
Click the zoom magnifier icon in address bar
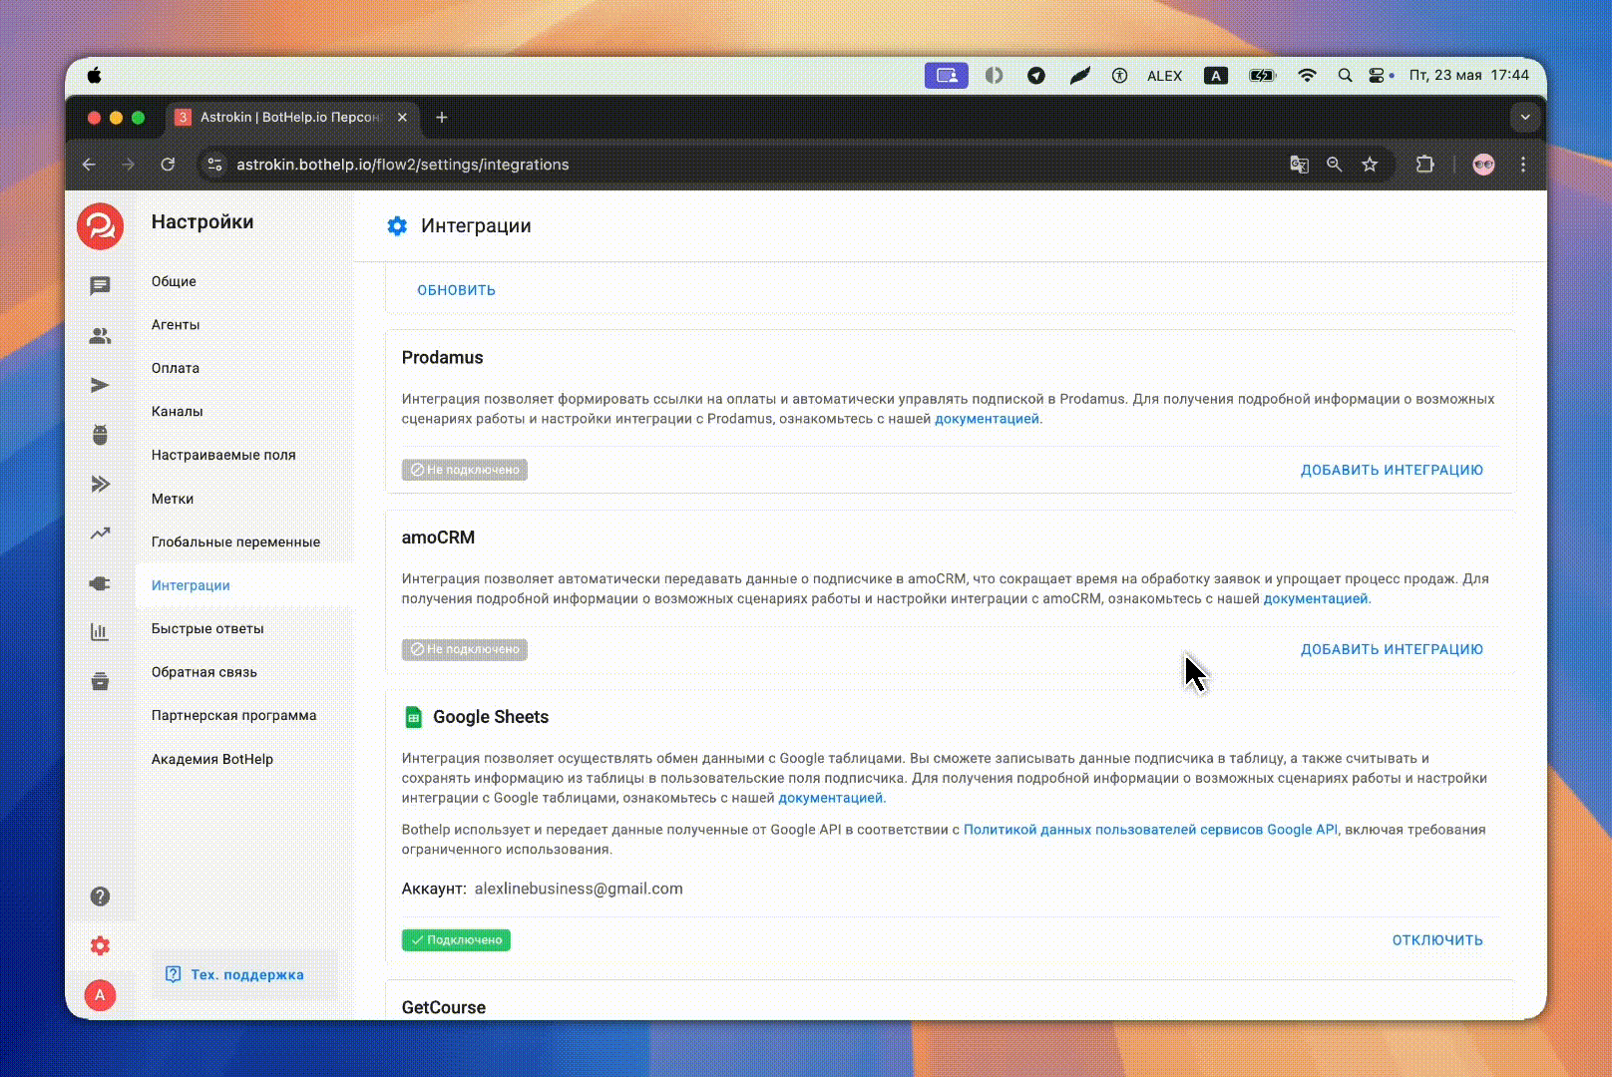click(1334, 165)
